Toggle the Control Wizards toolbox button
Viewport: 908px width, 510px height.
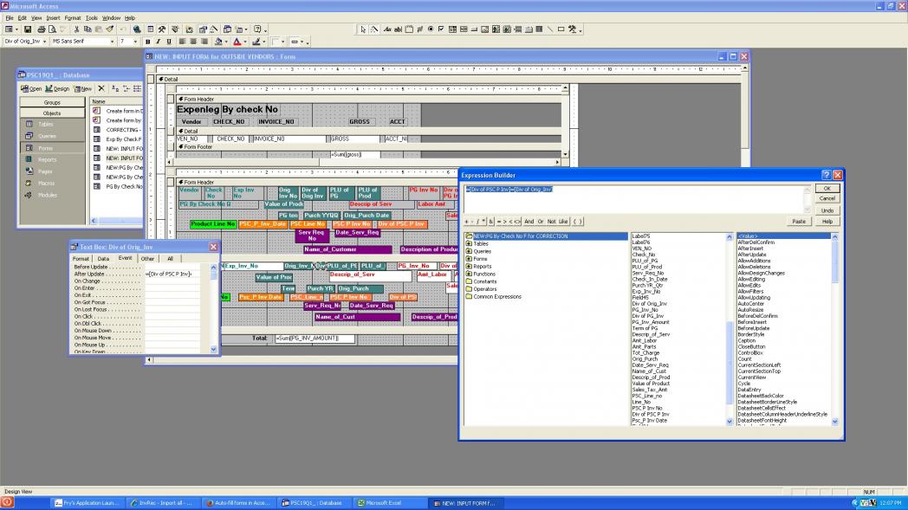[374, 29]
